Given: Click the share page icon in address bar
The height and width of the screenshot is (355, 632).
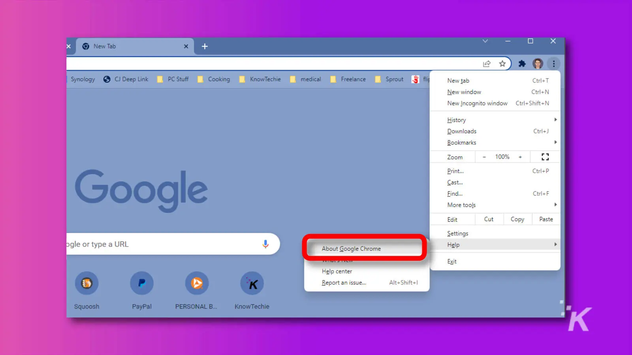Looking at the screenshot, I should [x=487, y=64].
